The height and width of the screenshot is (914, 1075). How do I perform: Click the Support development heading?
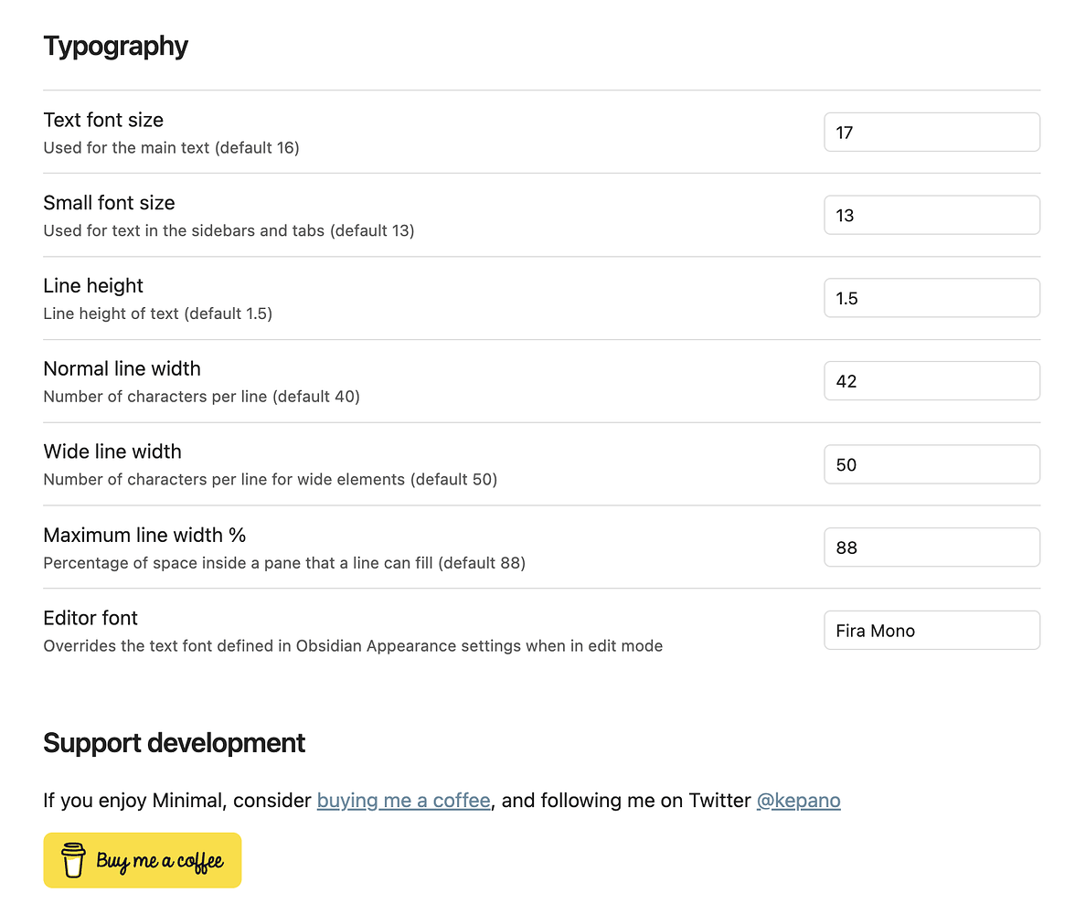(x=174, y=743)
